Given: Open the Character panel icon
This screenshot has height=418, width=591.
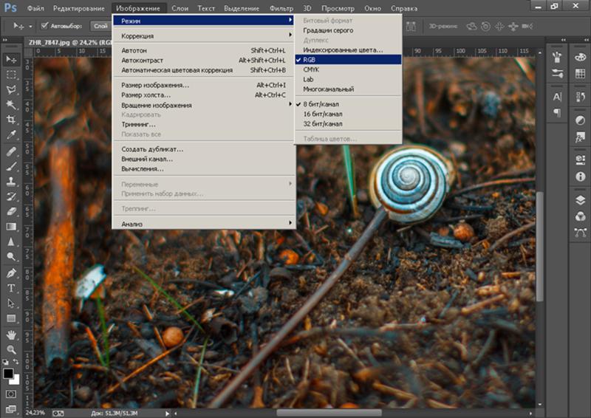Looking at the screenshot, I should click(557, 97).
